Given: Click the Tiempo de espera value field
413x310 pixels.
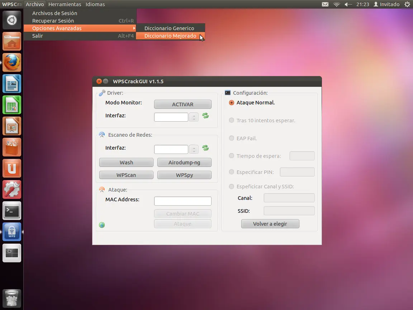Looking at the screenshot, I should (302, 156).
